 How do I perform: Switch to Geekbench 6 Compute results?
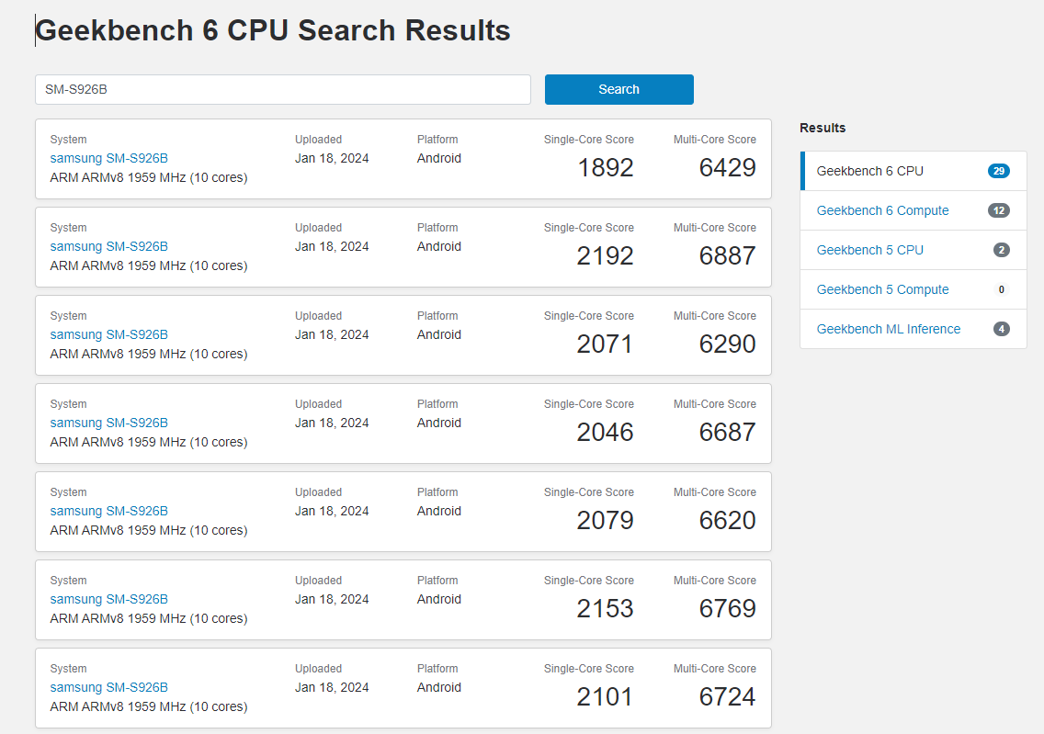(x=882, y=210)
